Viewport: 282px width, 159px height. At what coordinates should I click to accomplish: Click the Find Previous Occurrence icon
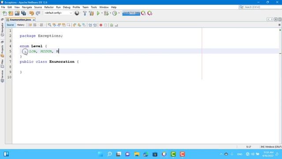tap(54, 25)
